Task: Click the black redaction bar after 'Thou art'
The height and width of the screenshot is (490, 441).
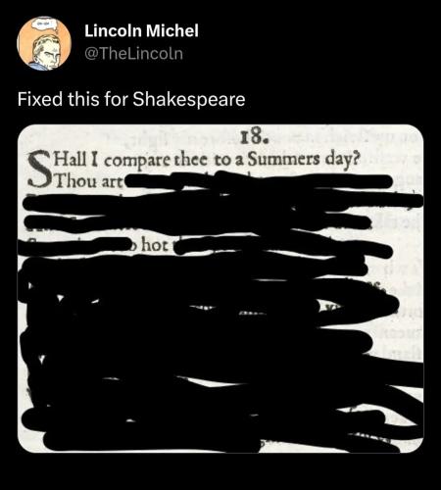Action: (258, 181)
